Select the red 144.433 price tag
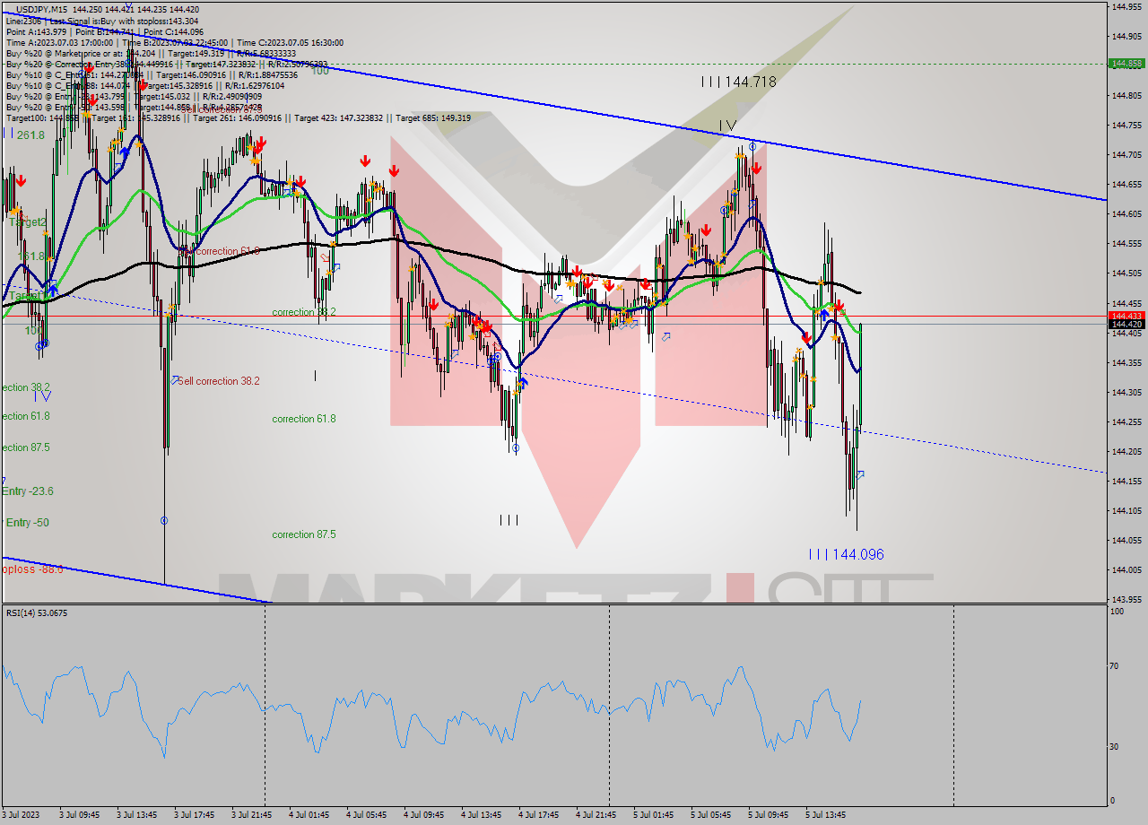 point(1126,316)
